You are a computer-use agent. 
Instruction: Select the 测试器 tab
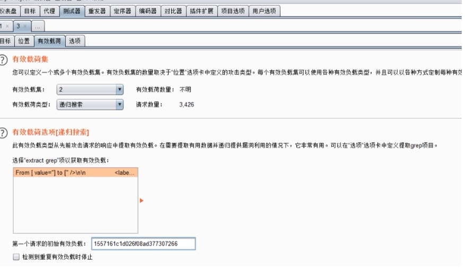(72, 11)
